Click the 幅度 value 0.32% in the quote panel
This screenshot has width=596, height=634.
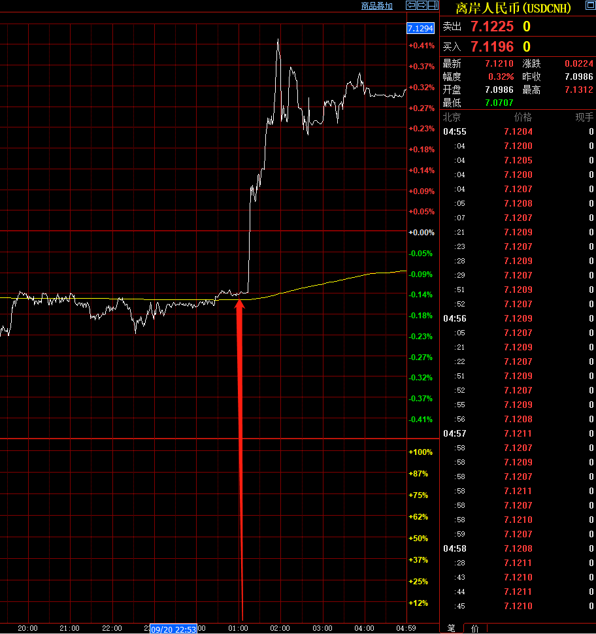pyautogui.click(x=501, y=77)
